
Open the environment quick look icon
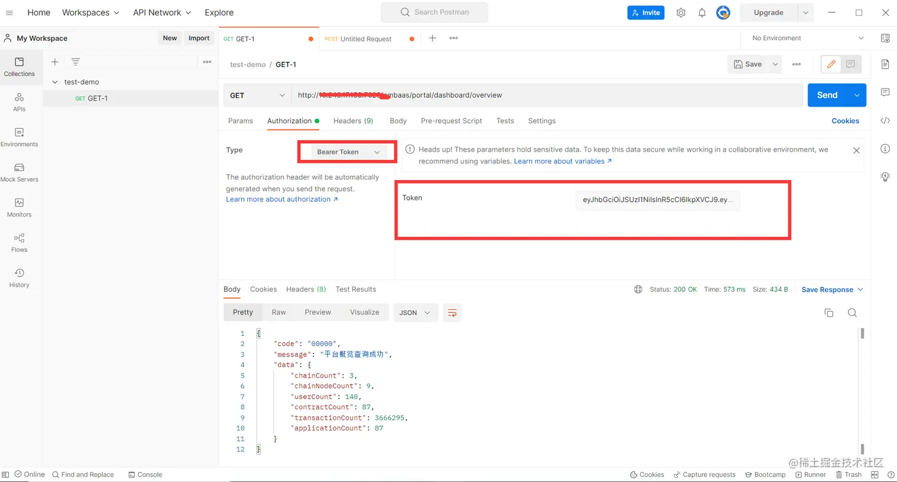click(885, 38)
